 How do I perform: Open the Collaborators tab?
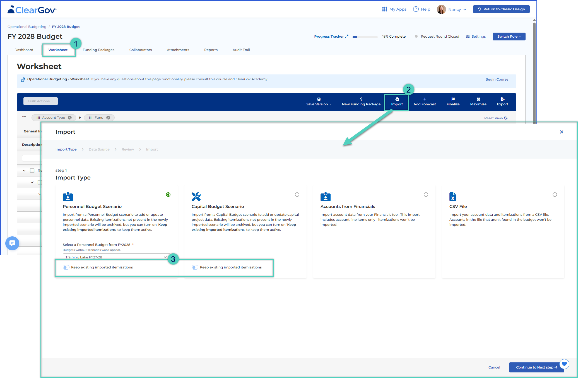[x=141, y=50]
